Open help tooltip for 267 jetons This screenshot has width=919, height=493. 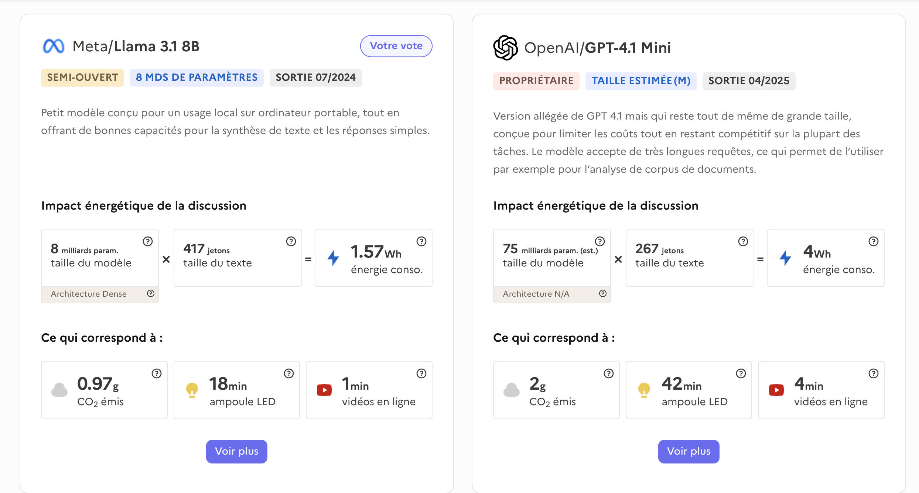pyautogui.click(x=743, y=241)
